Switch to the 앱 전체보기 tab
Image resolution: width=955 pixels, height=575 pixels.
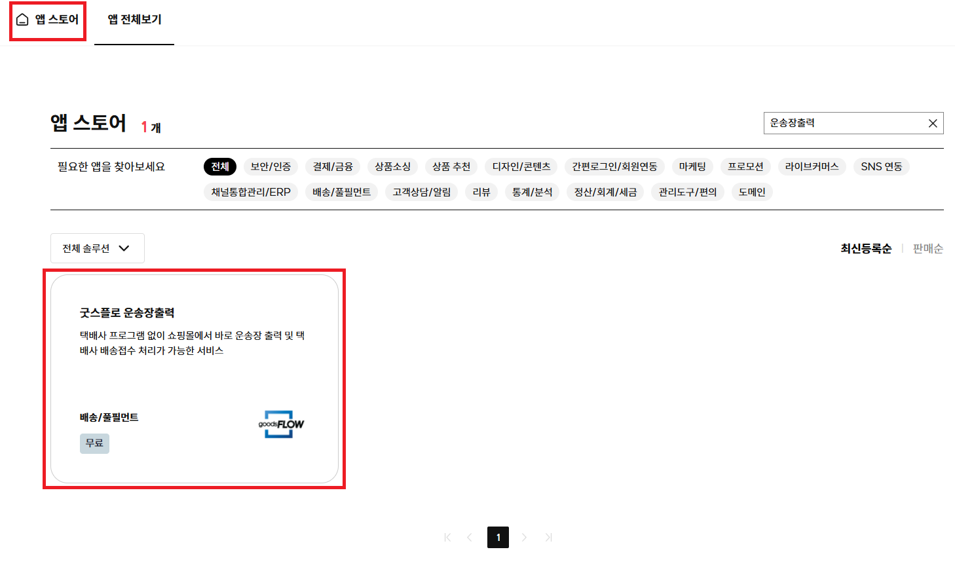point(134,20)
